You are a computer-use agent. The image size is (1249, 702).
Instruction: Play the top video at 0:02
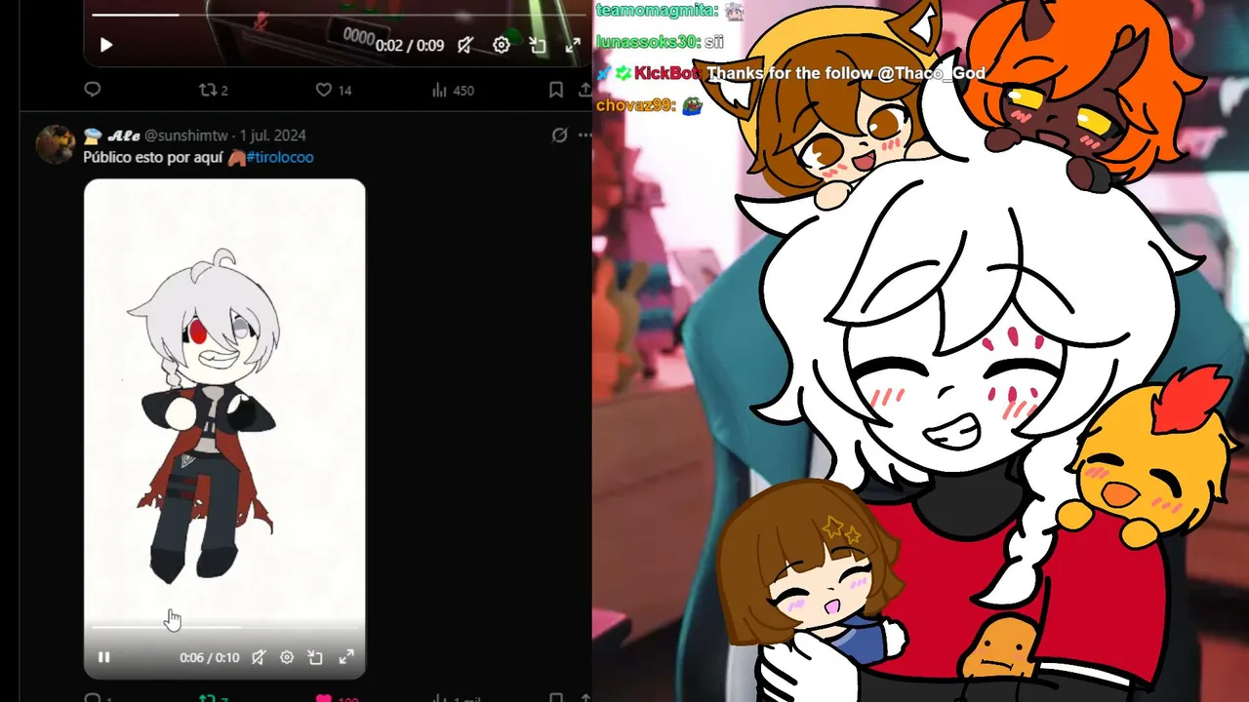106,45
